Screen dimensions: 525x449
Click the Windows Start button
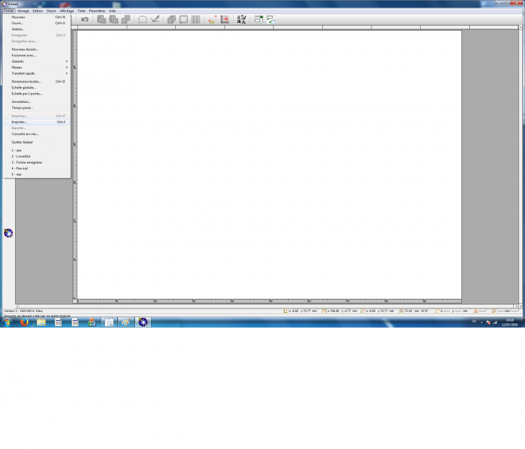[7, 322]
